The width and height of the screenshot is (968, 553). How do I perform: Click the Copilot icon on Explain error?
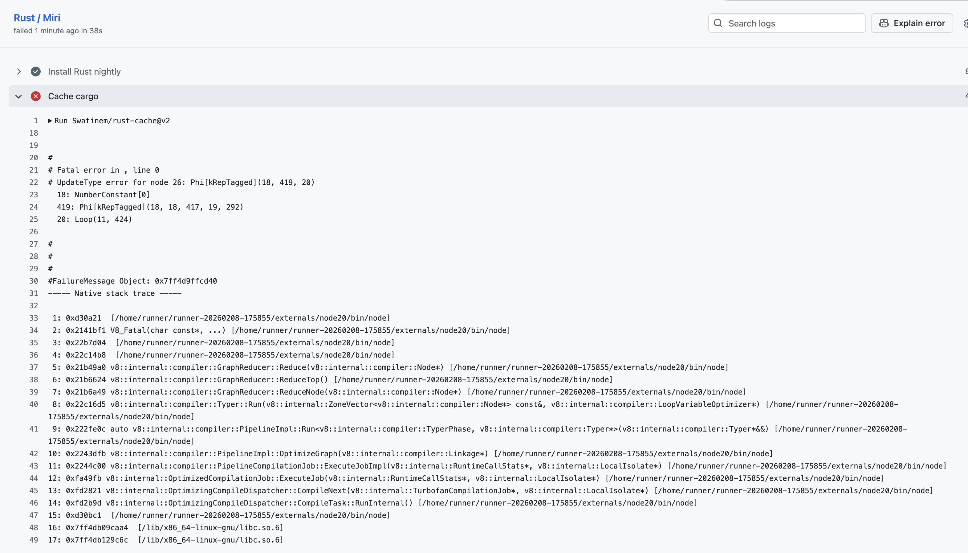click(x=884, y=23)
